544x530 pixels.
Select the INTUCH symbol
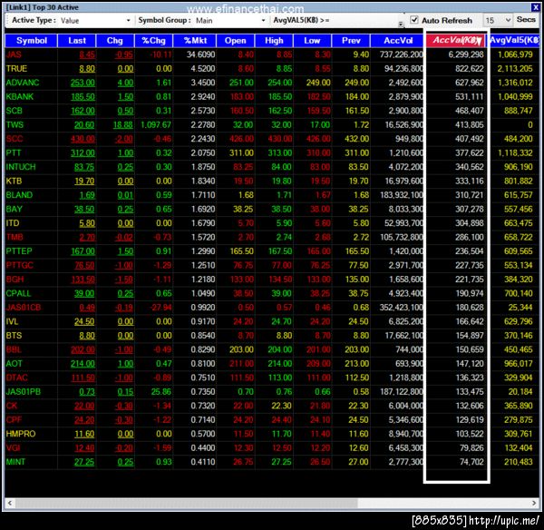(21, 167)
